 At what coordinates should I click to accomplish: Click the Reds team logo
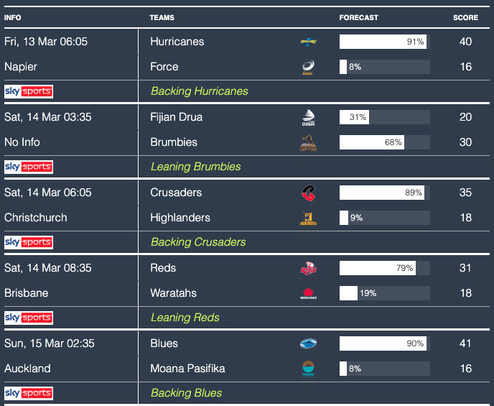pyautogui.click(x=308, y=269)
